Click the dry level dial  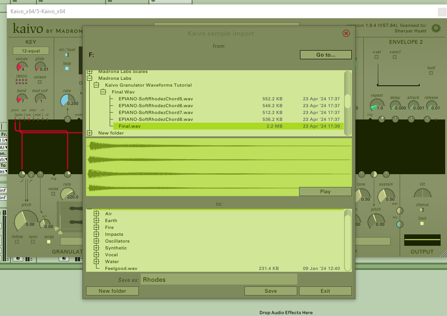point(400,224)
